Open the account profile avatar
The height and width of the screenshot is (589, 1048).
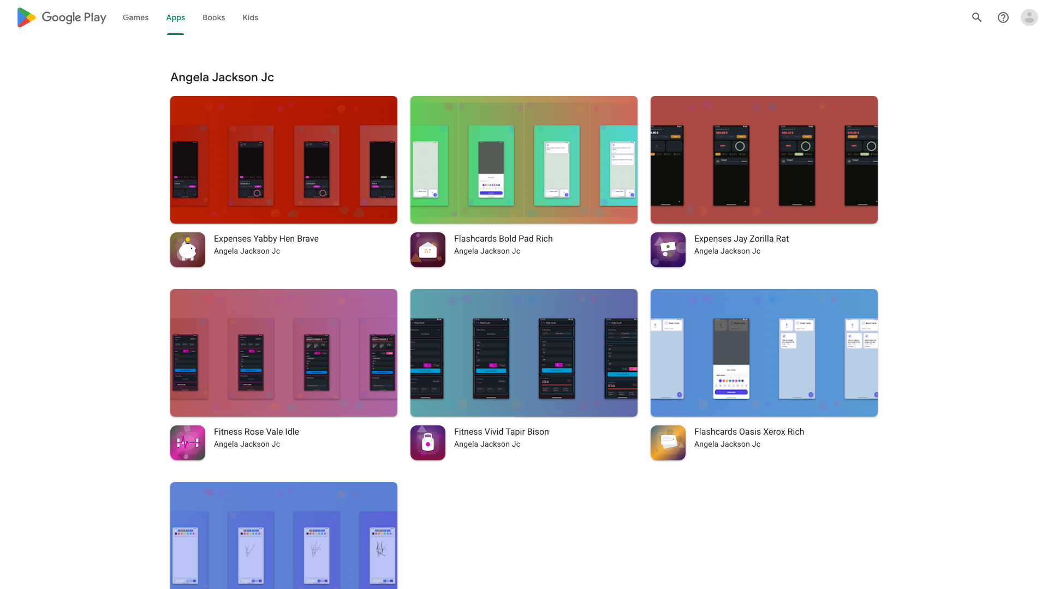click(x=1029, y=17)
